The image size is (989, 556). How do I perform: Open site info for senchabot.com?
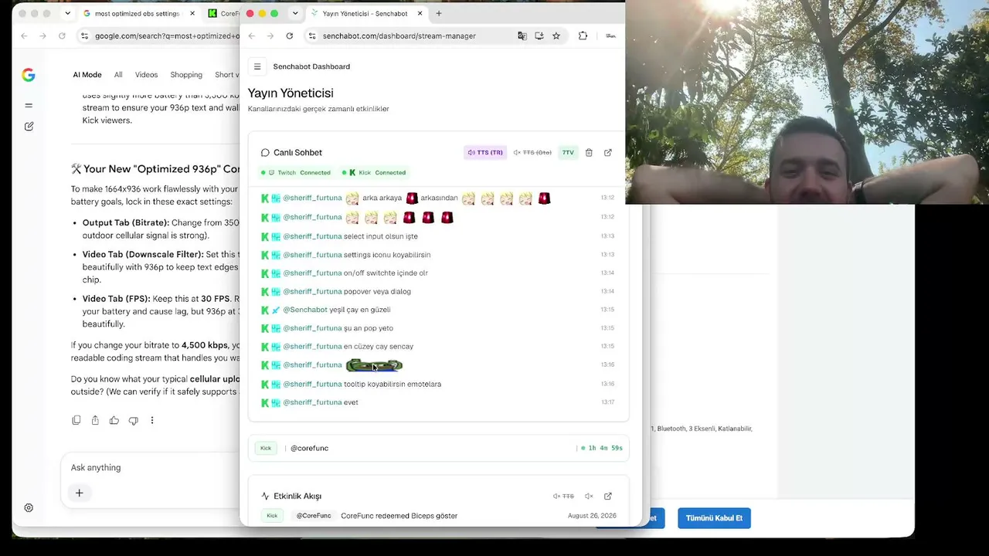(x=311, y=36)
